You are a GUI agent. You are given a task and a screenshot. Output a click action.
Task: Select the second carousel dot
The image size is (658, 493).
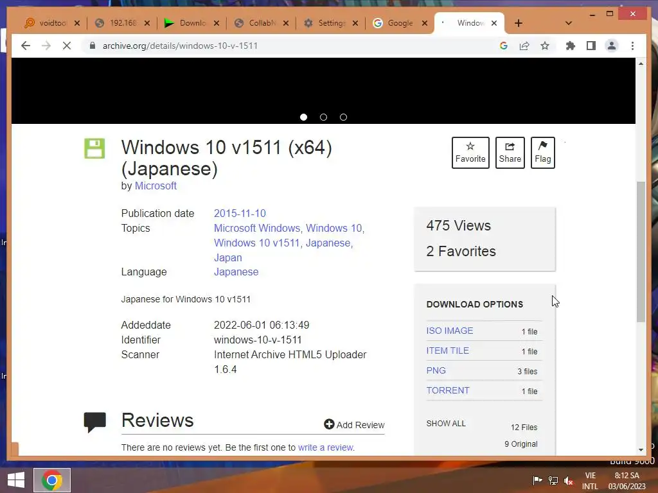[323, 117]
